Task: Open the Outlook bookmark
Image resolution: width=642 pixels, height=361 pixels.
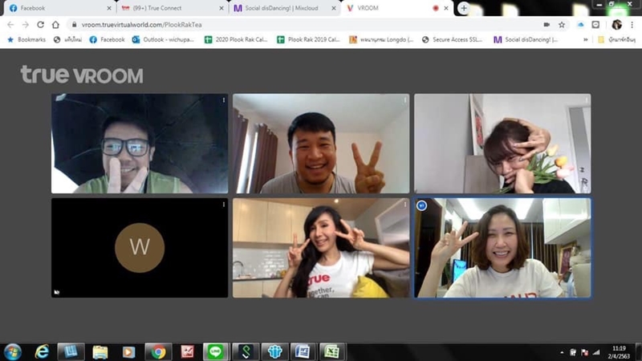Action: (164, 39)
